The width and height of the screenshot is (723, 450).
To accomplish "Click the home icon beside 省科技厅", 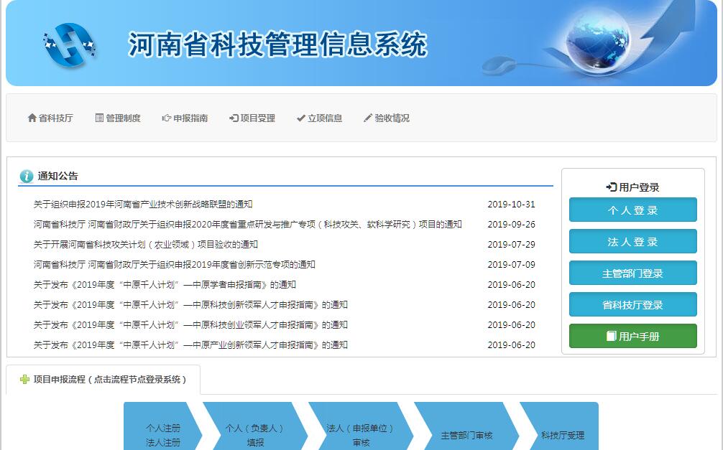I will (32, 118).
